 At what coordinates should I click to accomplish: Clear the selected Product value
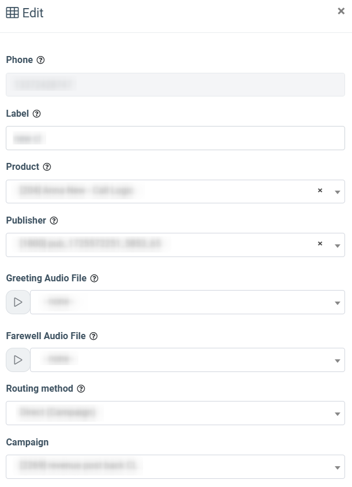coord(320,191)
